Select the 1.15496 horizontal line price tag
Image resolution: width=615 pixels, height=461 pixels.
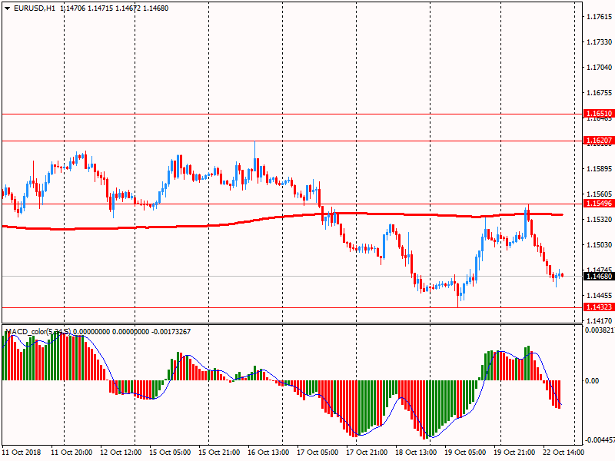(598, 204)
